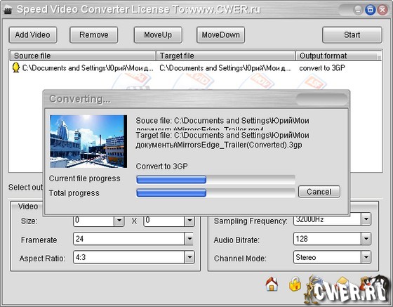Image resolution: width=393 pixels, height=307 pixels.
Task: Open the home page house icon
Action: coord(272,284)
